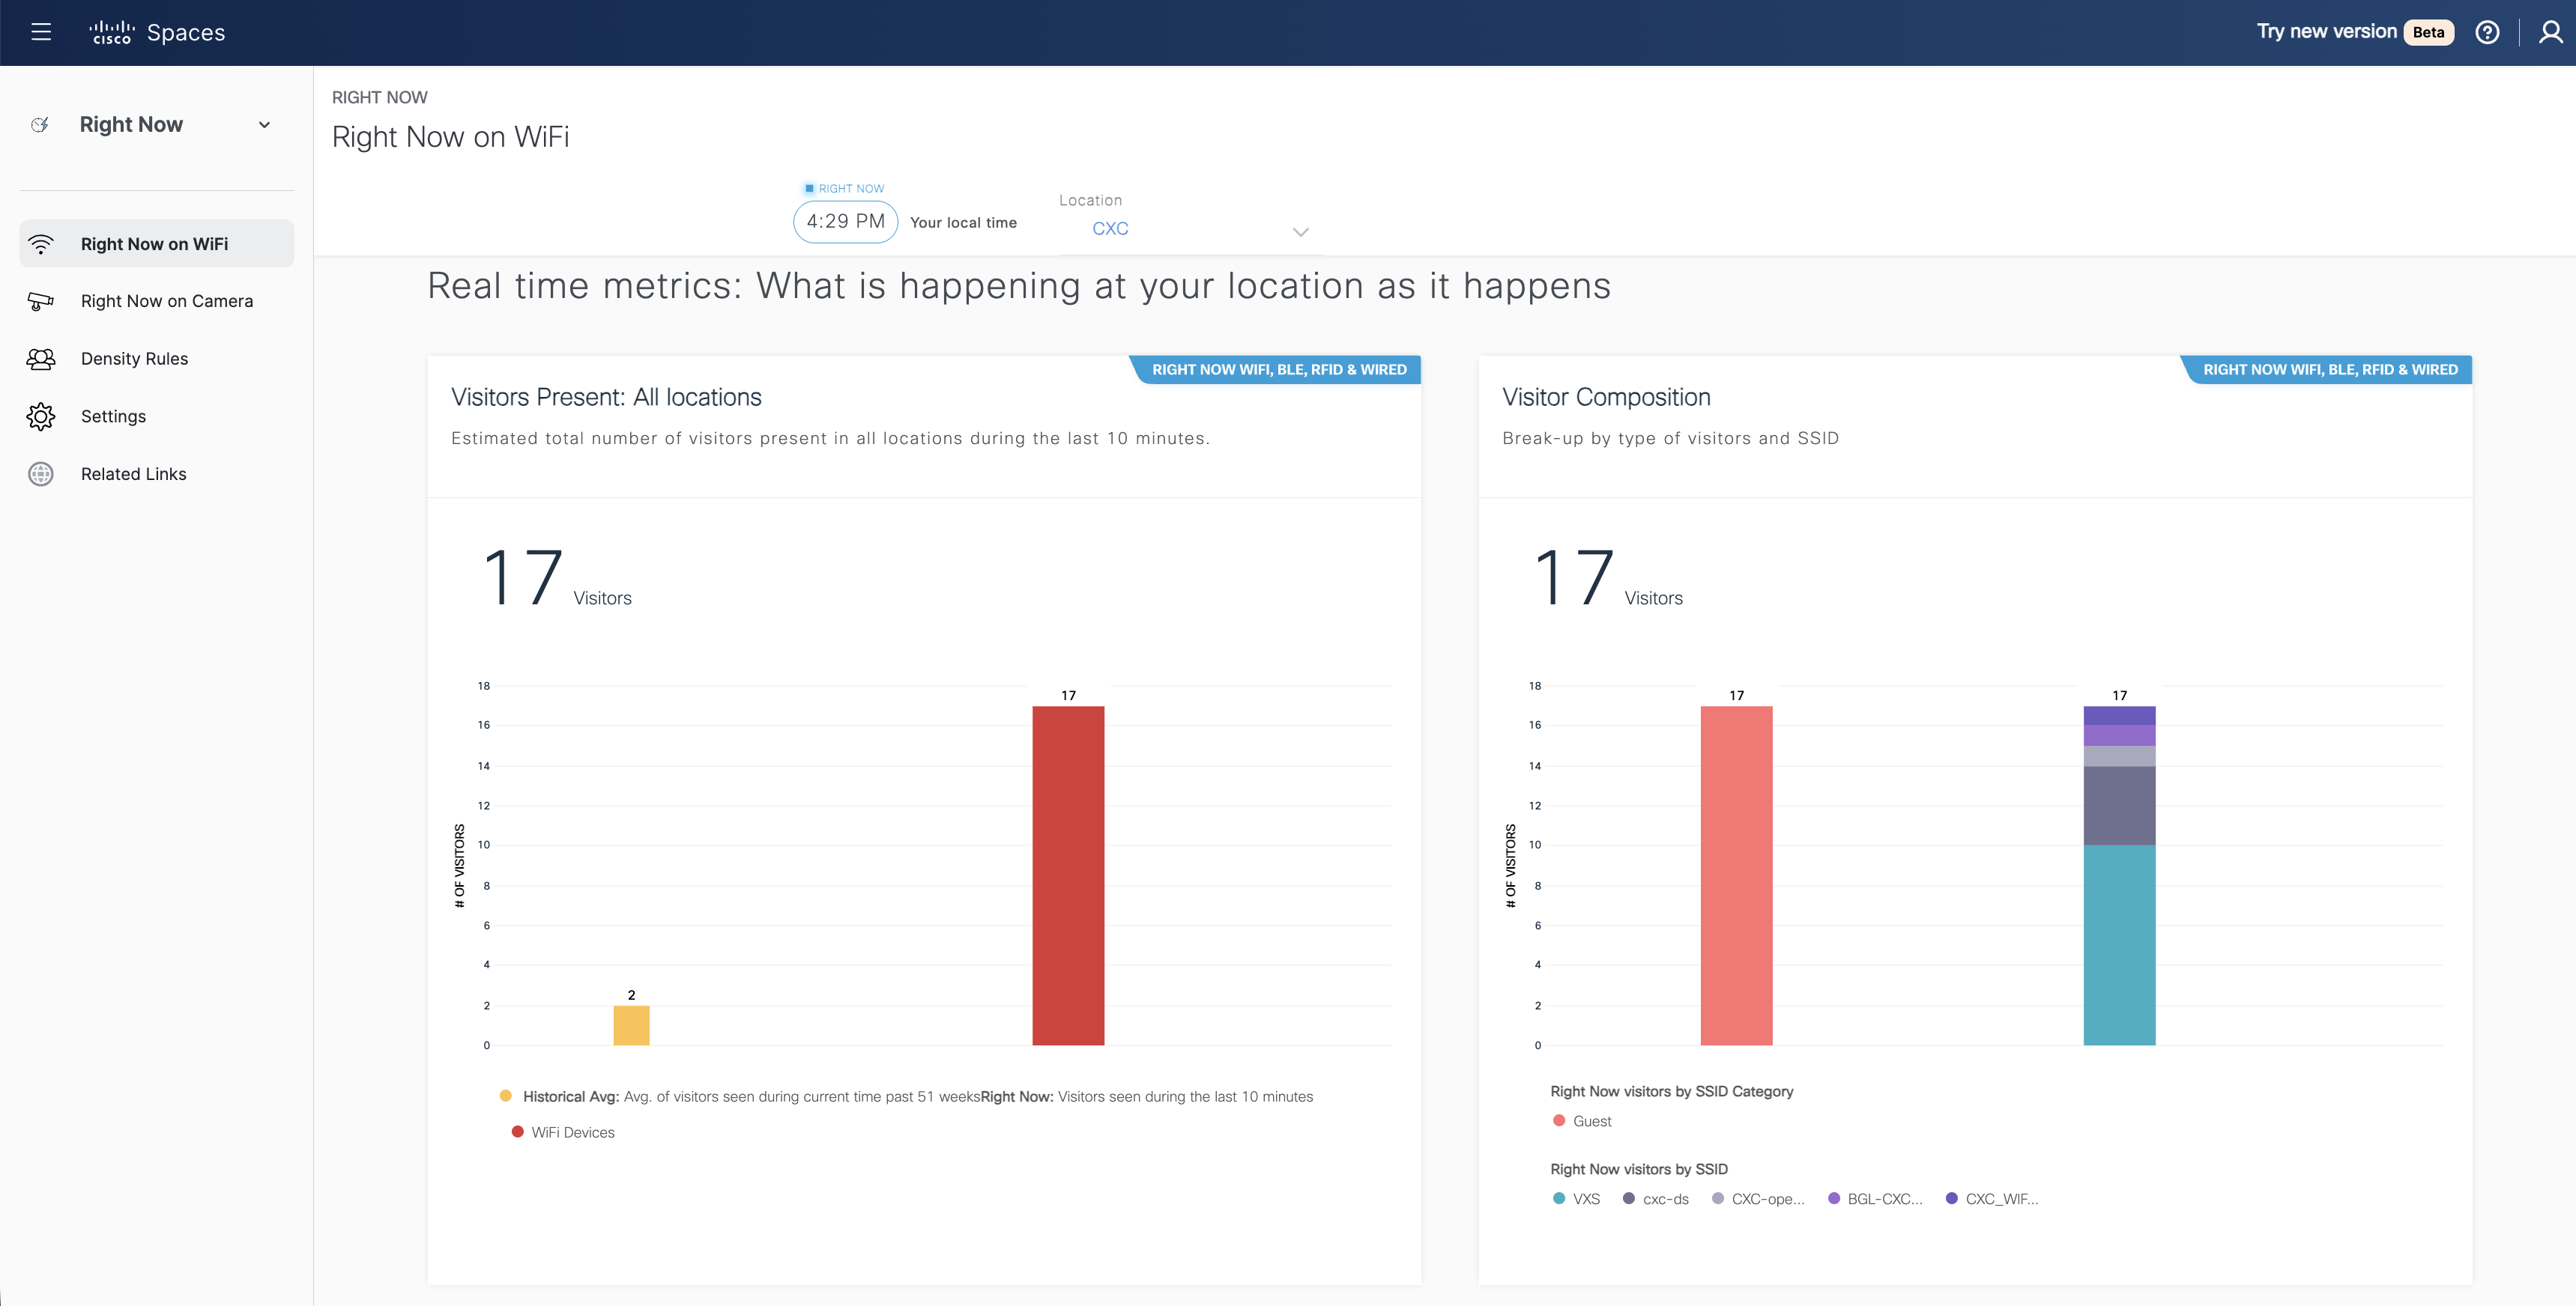Click the Settings gear icon

tap(41, 416)
